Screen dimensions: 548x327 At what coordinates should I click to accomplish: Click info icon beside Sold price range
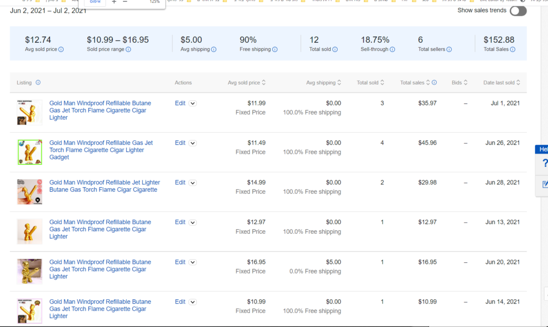tap(128, 49)
